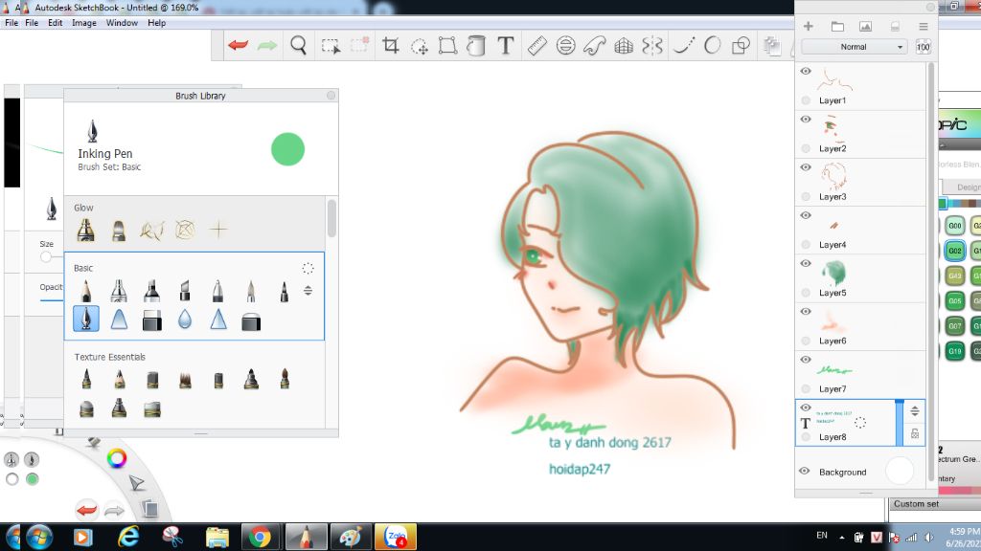Click the green brush color circle
This screenshot has height=551, width=981.
pyautogui.click(x=287, y=149)
